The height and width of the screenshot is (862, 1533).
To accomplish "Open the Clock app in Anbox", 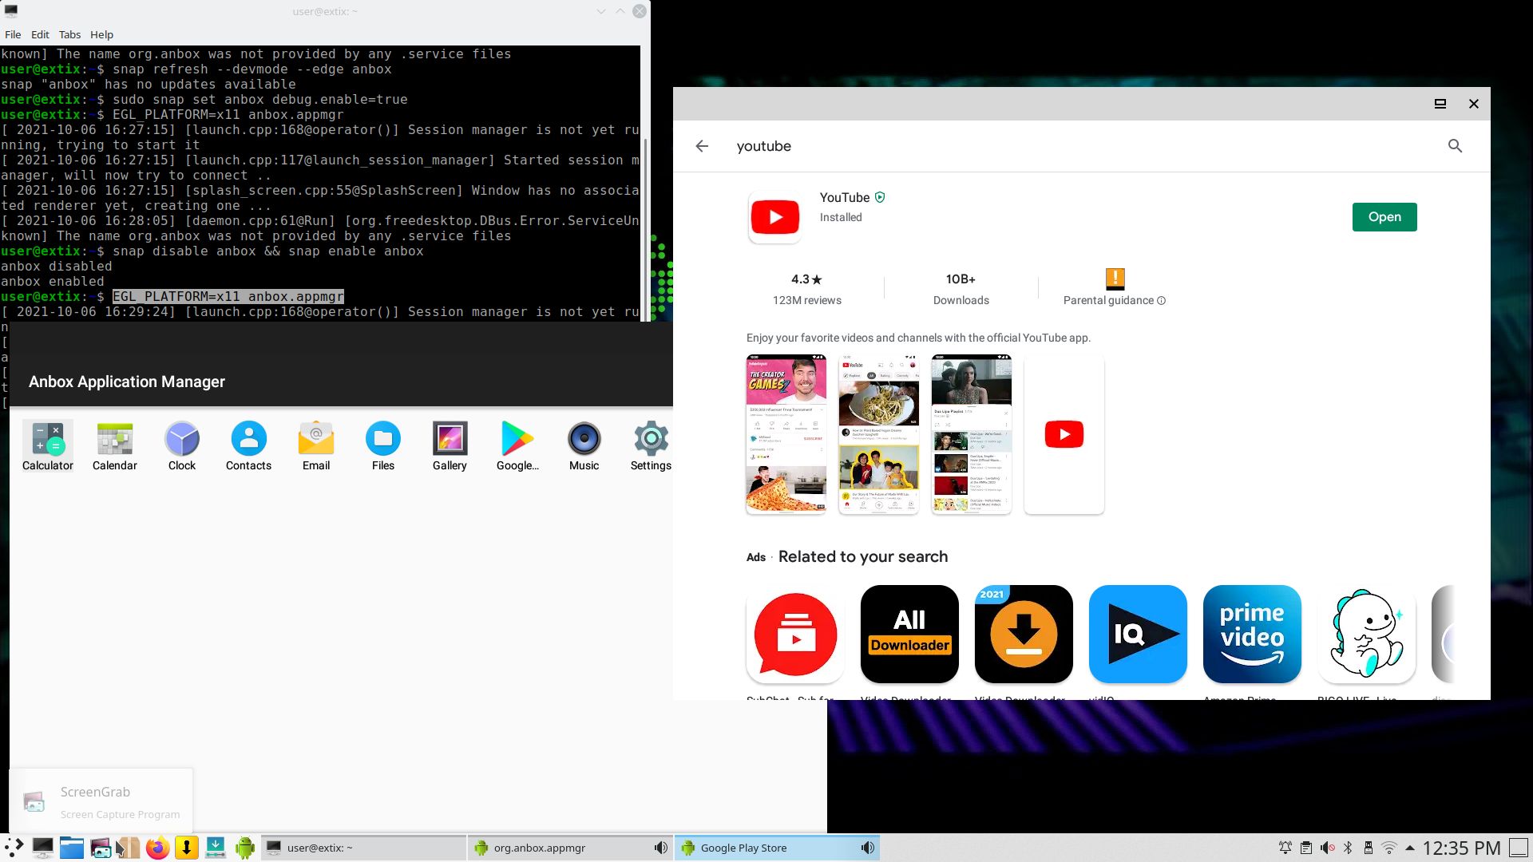I will (x=182, y=445).
